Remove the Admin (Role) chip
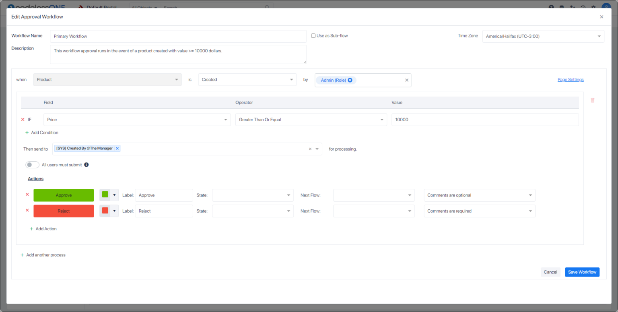The height and width of the screenshot is (312, 618). 350,80
